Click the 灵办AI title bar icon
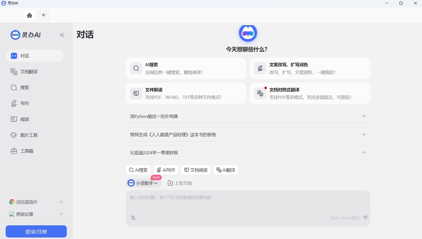Screen dimensions: 422x239 [x=4, y=3]
